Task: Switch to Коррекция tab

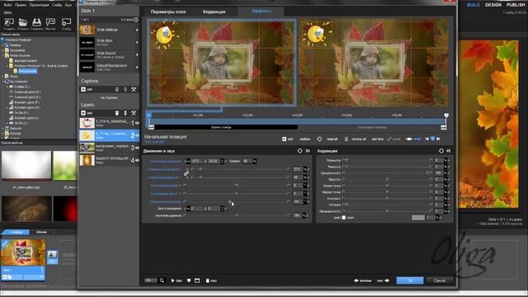Action: point(214,12)
